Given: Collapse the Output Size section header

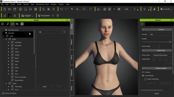Looking at the screenshot, I should click(157, 50).
